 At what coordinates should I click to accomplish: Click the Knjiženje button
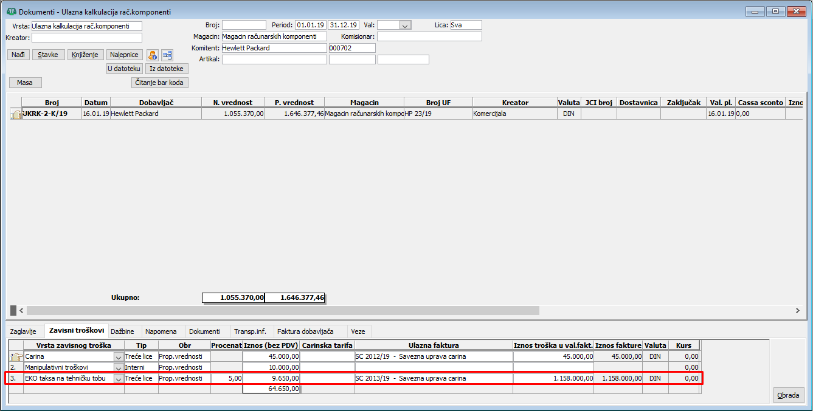click(85, 55)
